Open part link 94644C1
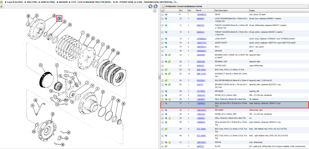309x149 pixels. (201, 66)
